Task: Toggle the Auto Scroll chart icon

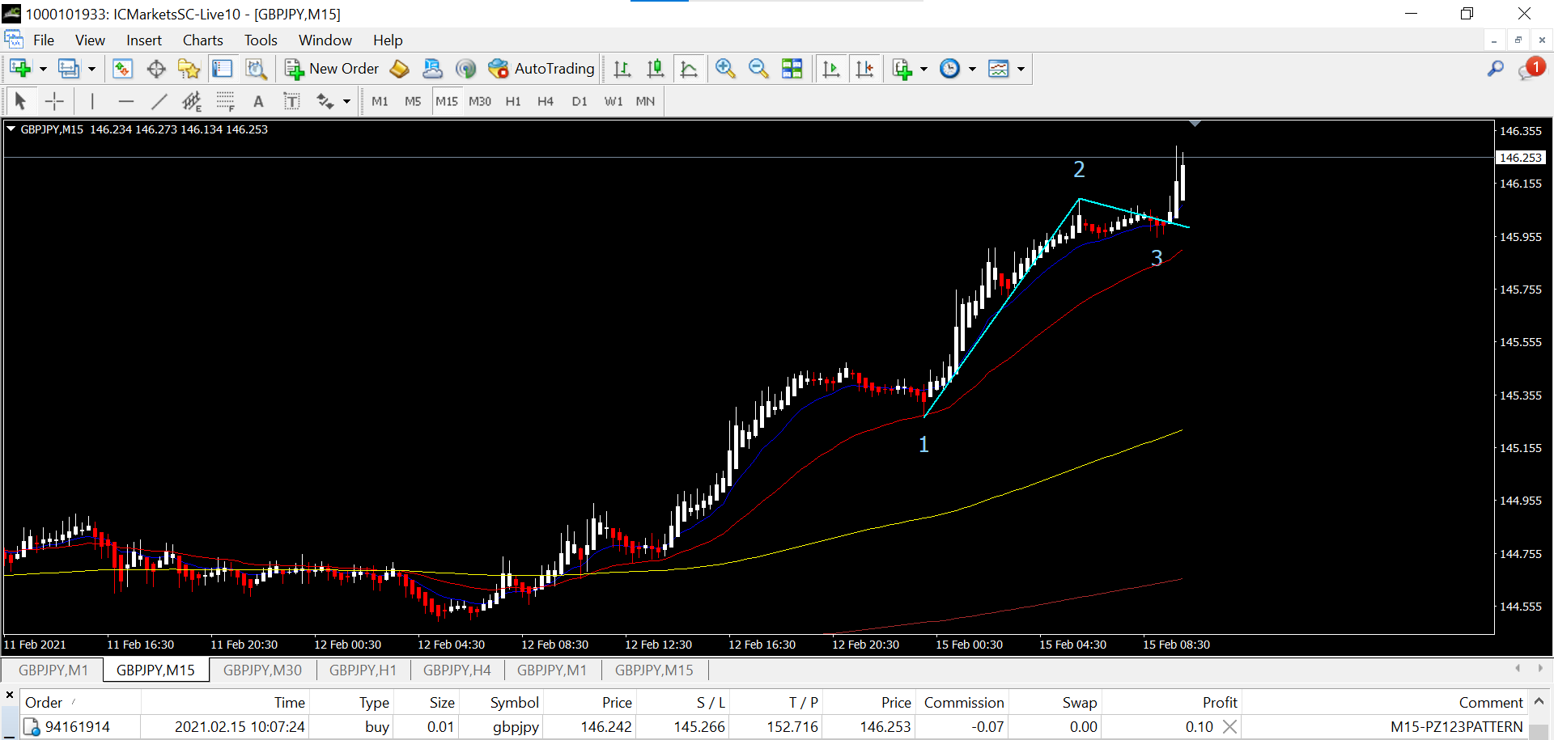Action: pos(831,69)
